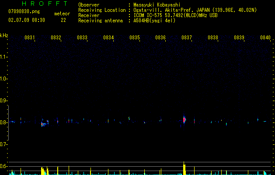Click the gray vertical range bar beside the frequency axis
275x175 pixels.
(x=8, y=123)
